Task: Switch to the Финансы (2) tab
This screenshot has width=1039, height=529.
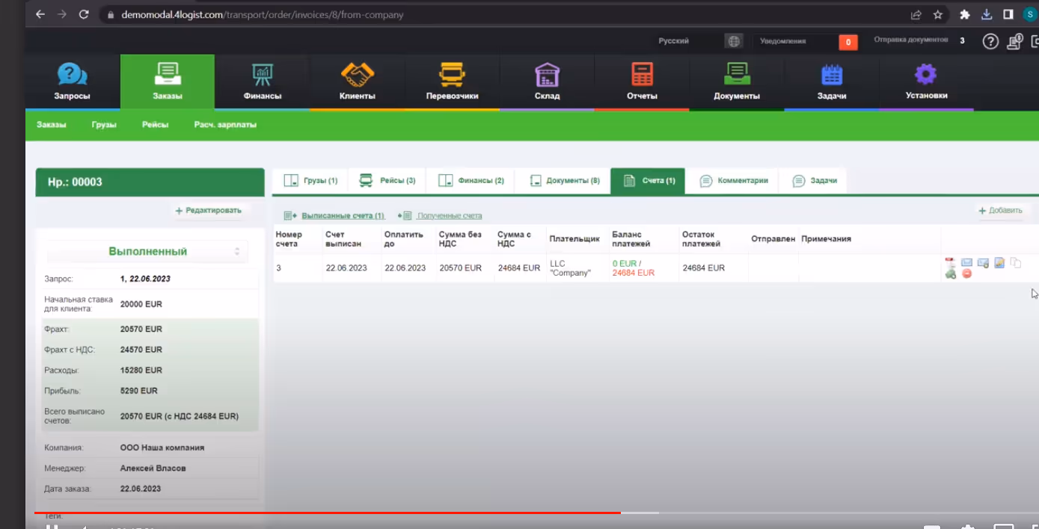Action: [471, 181]
